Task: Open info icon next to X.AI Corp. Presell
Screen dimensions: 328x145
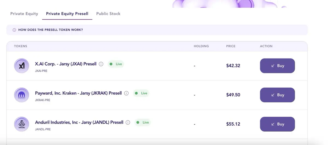Action: click(101, 64)
